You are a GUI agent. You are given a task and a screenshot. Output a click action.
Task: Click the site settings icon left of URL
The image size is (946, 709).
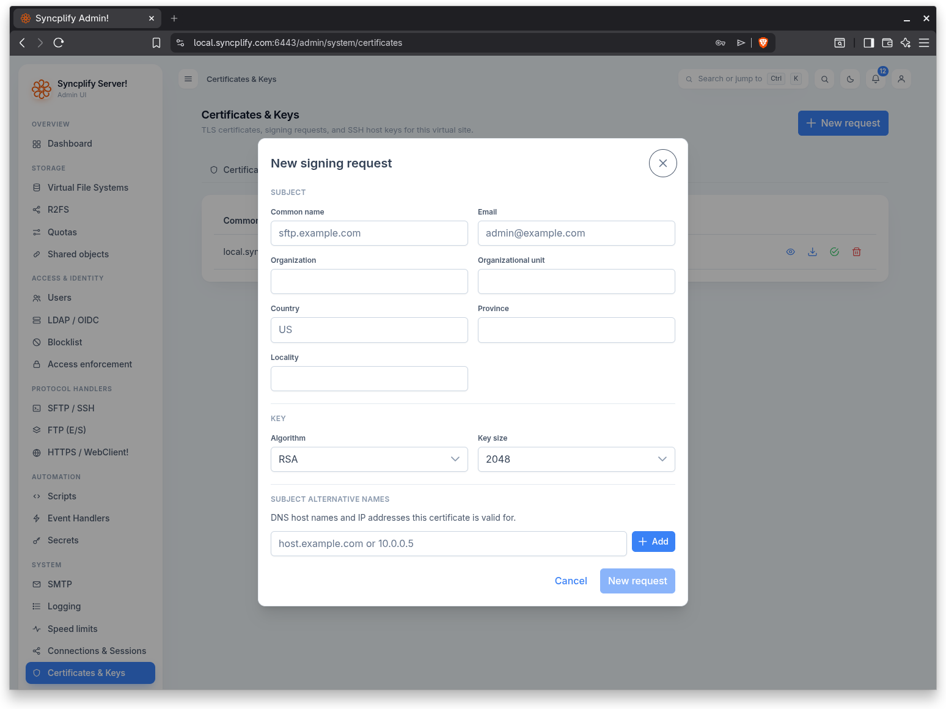pyautogui.click(x=180, y=43)
